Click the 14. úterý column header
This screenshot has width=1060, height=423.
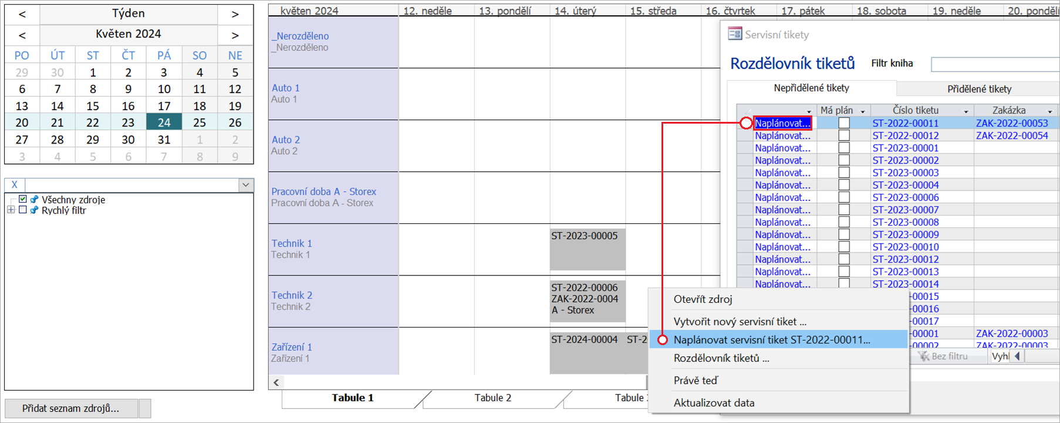pyautogui.click(x=588, y=11)
